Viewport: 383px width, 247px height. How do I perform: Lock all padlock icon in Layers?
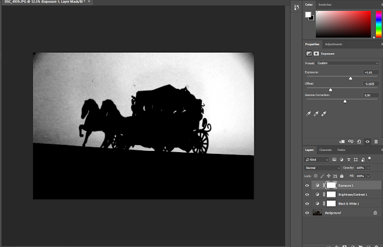(342, 176)
